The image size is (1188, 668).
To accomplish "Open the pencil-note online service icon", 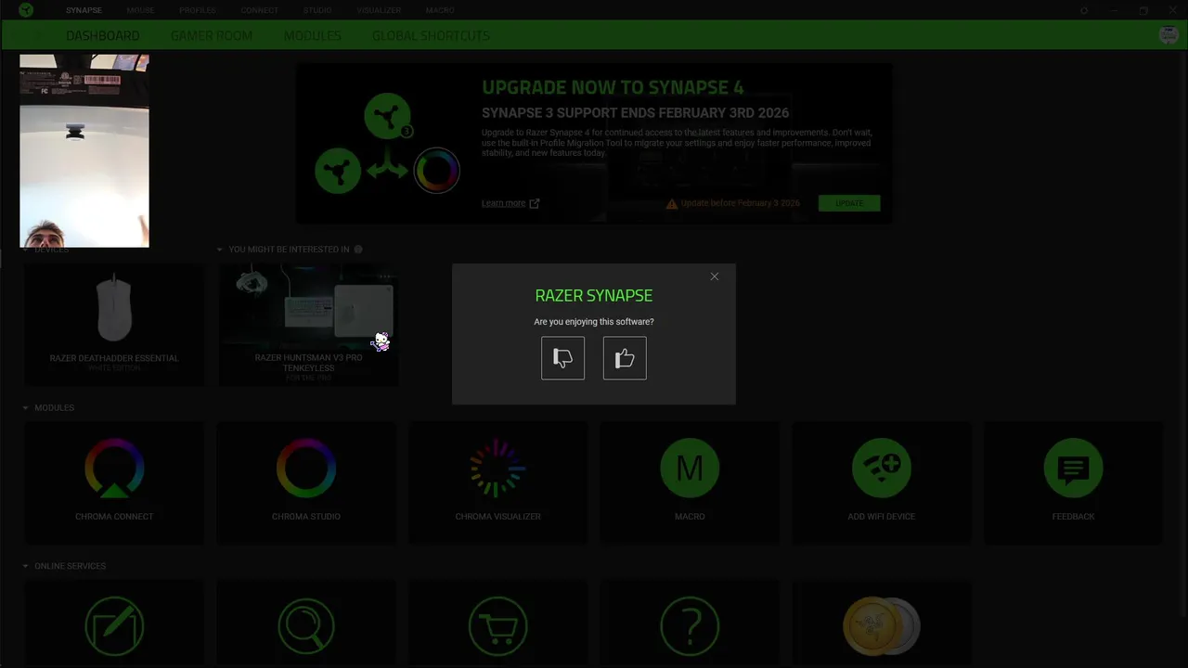I will 114,625.
